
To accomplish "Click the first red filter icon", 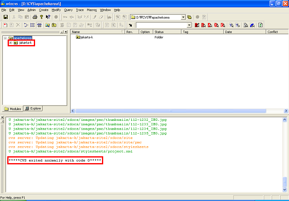I will [197, 25].
